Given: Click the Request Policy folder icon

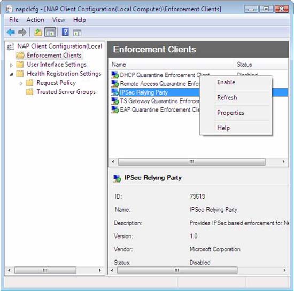Looking at the screenshot, I should point(29,83).
